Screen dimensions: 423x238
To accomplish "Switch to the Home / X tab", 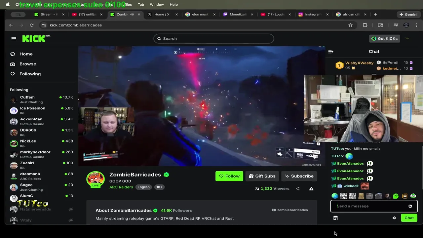I will [x=162, y=15].
